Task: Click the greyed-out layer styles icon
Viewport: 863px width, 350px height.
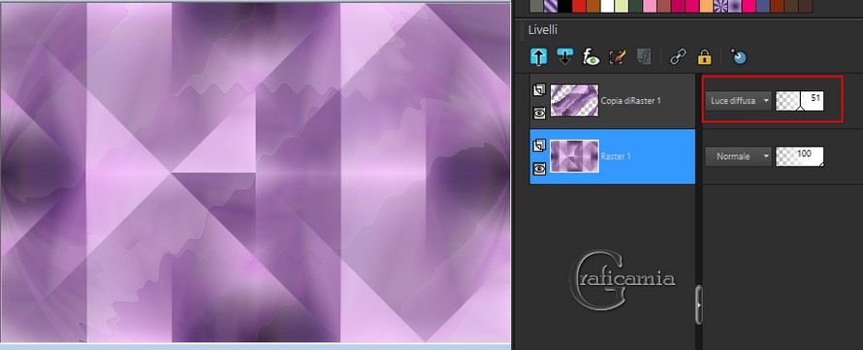Action: (x=644, y=56)
